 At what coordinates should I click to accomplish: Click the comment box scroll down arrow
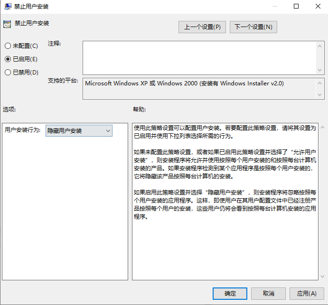click(320, 70)
